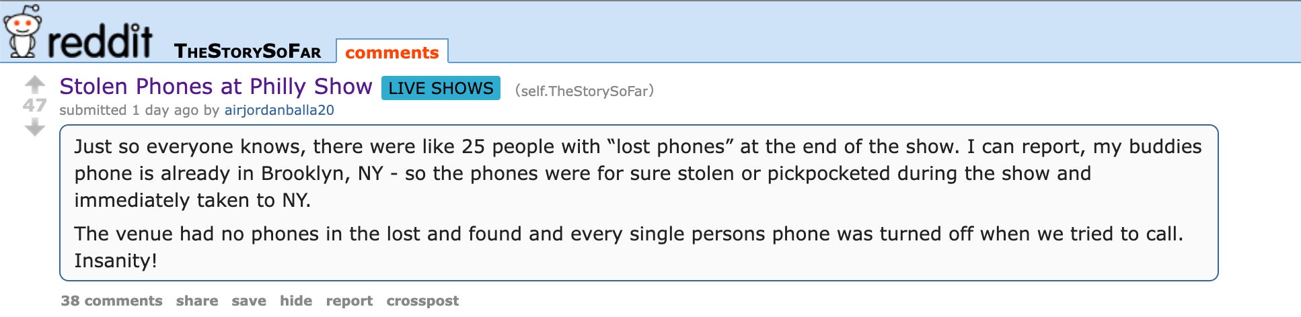Viewport: 1301px width, 317px height.
Task: Share this post
Action: click(x=197, y=301)
